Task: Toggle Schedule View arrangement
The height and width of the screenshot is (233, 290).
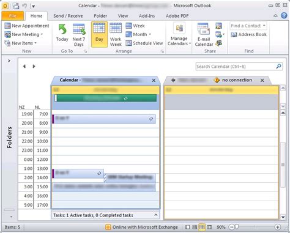Action: [x=144, y=43]
